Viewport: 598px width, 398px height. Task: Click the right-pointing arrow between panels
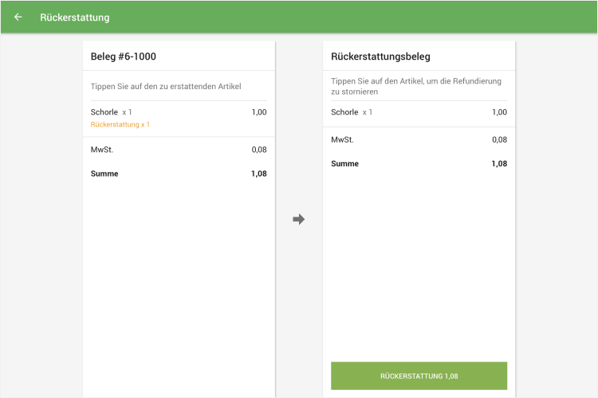(299, 219)
